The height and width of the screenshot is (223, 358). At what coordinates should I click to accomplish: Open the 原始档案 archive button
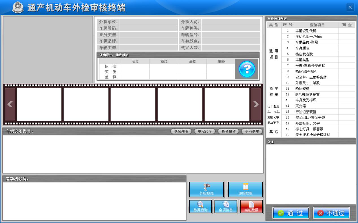click(245, 189)
